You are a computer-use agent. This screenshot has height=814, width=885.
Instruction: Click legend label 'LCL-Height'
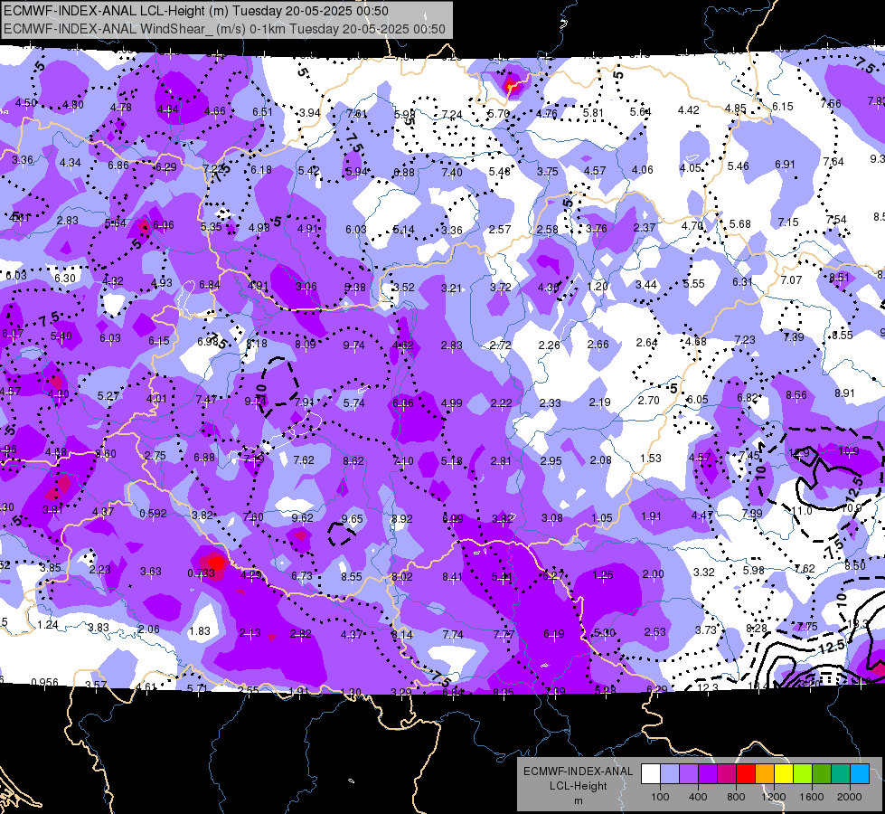[x=578, y=786]
